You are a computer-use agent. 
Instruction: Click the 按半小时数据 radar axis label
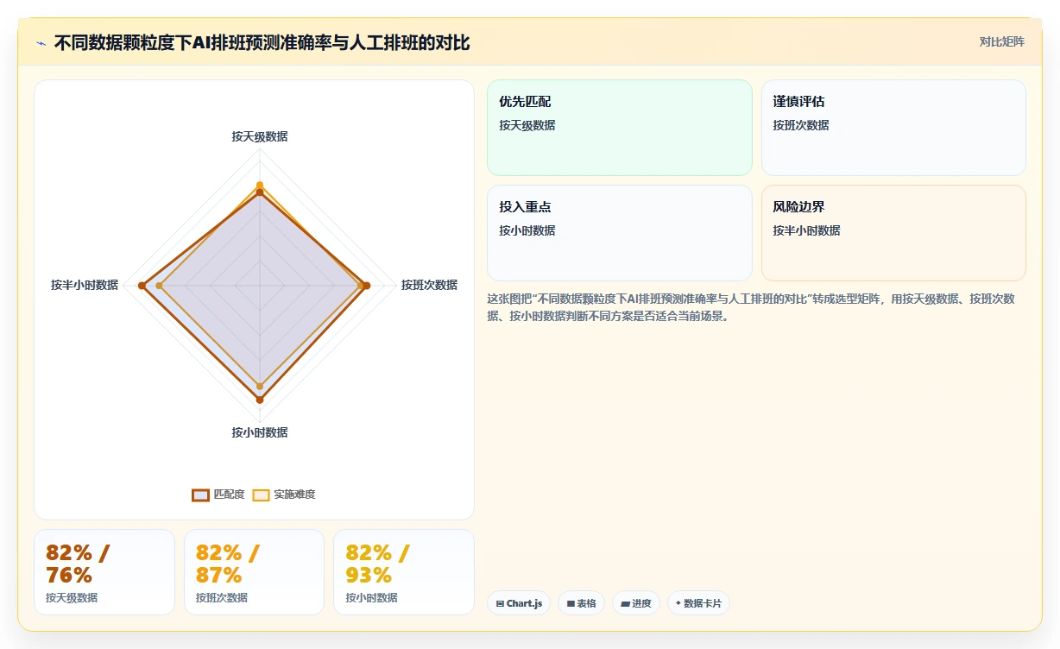(x=85, y=285)
